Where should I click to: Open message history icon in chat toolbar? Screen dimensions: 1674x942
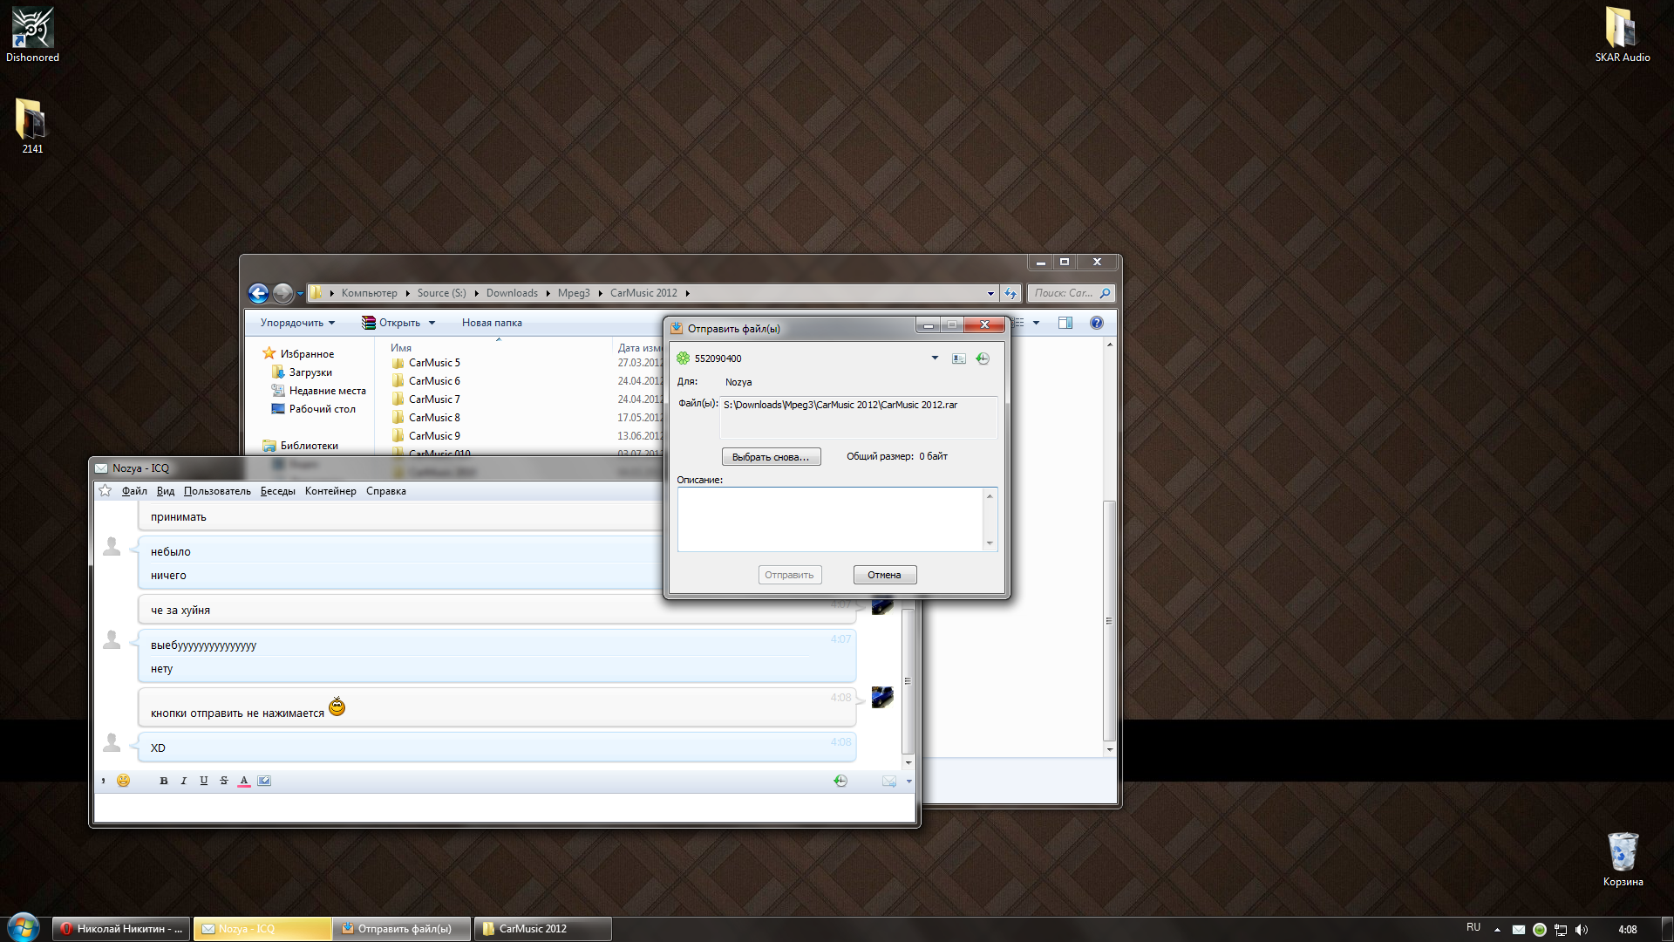pos(840,781)
